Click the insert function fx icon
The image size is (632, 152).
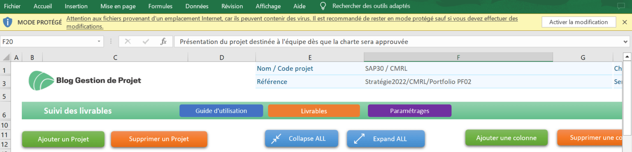pos(163,41)
